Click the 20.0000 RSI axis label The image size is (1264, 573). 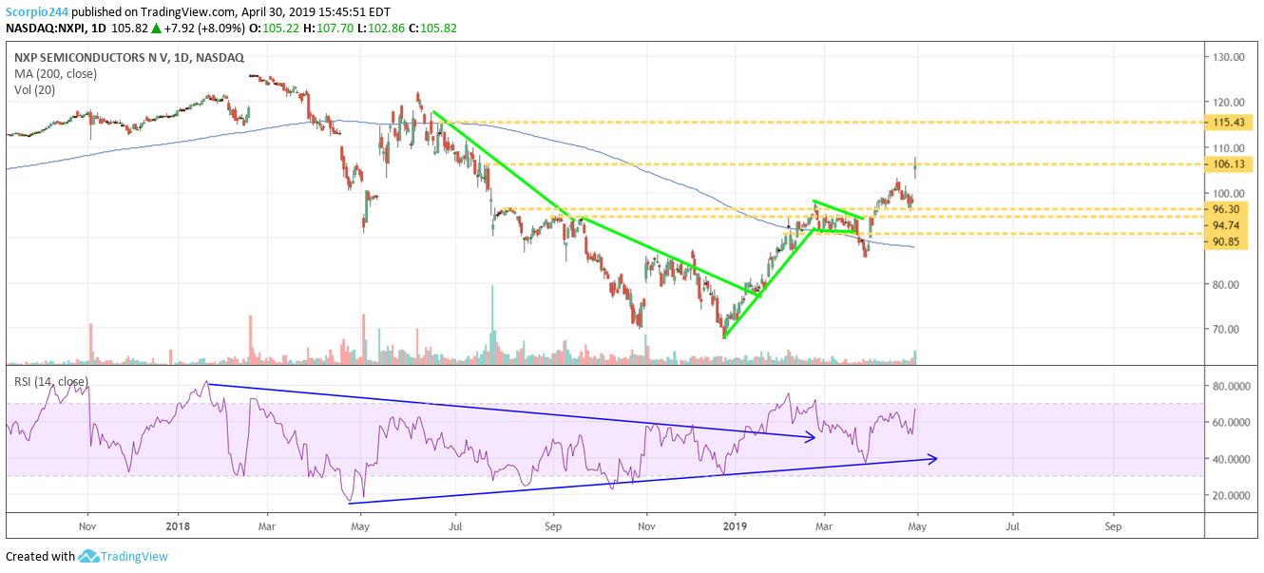coord(1232,495)
